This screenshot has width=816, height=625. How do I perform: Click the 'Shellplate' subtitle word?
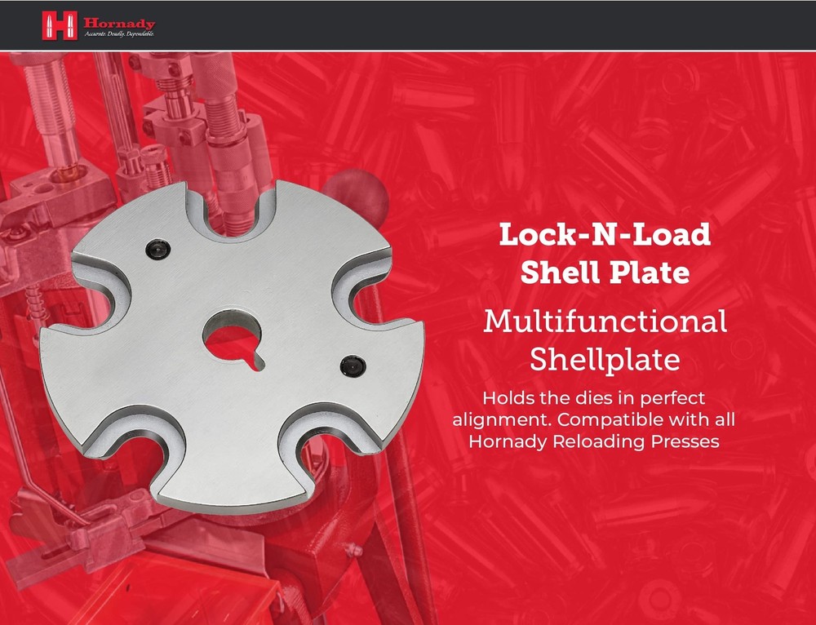(604, 359)
